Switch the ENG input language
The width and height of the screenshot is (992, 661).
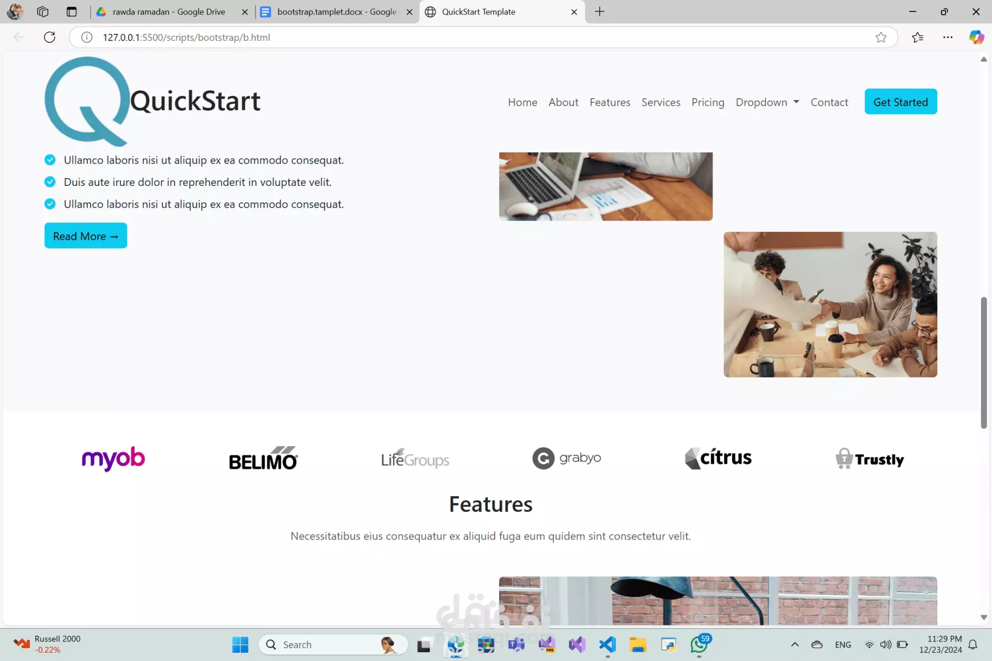(843, 644)
